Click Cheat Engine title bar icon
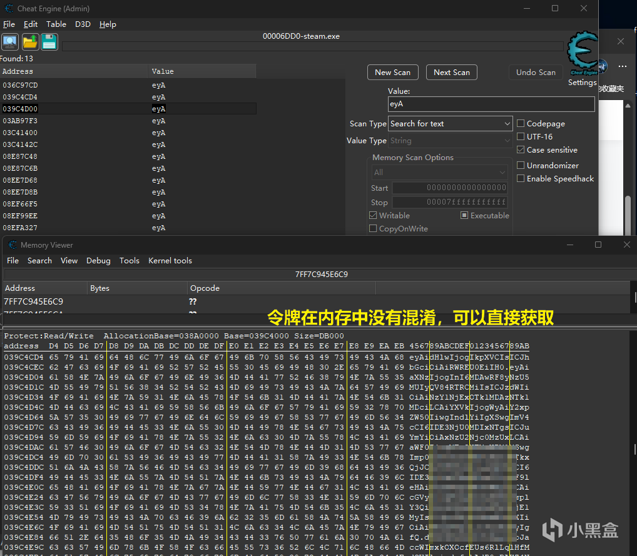This screenshot has width=637, height=556. (x=8, y=9)
